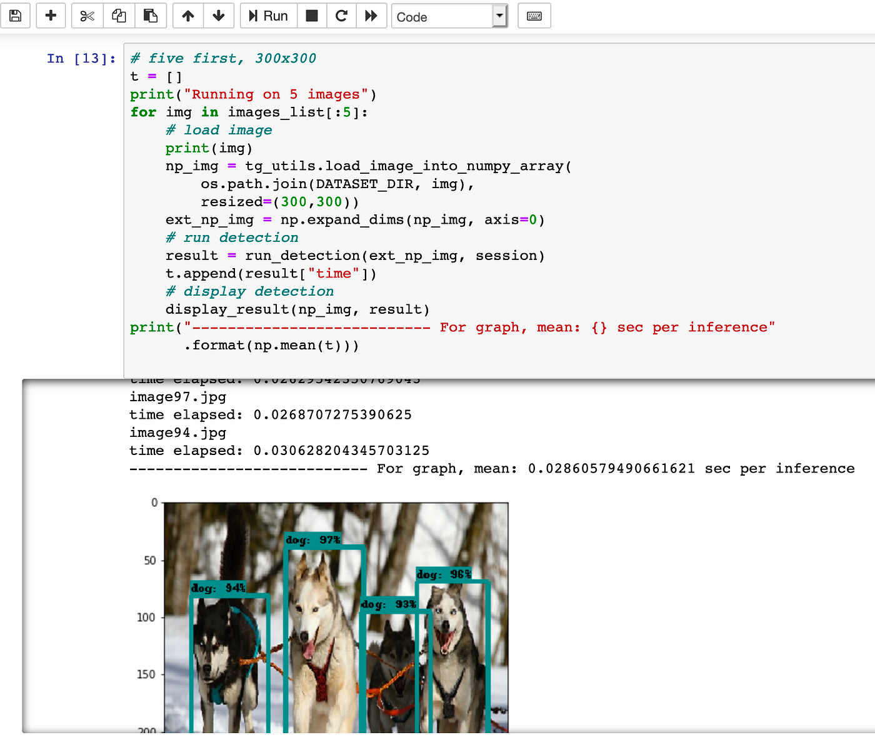
Task: Click the husky detection output image
Action: pyautogui.click(x=336, y=617)
